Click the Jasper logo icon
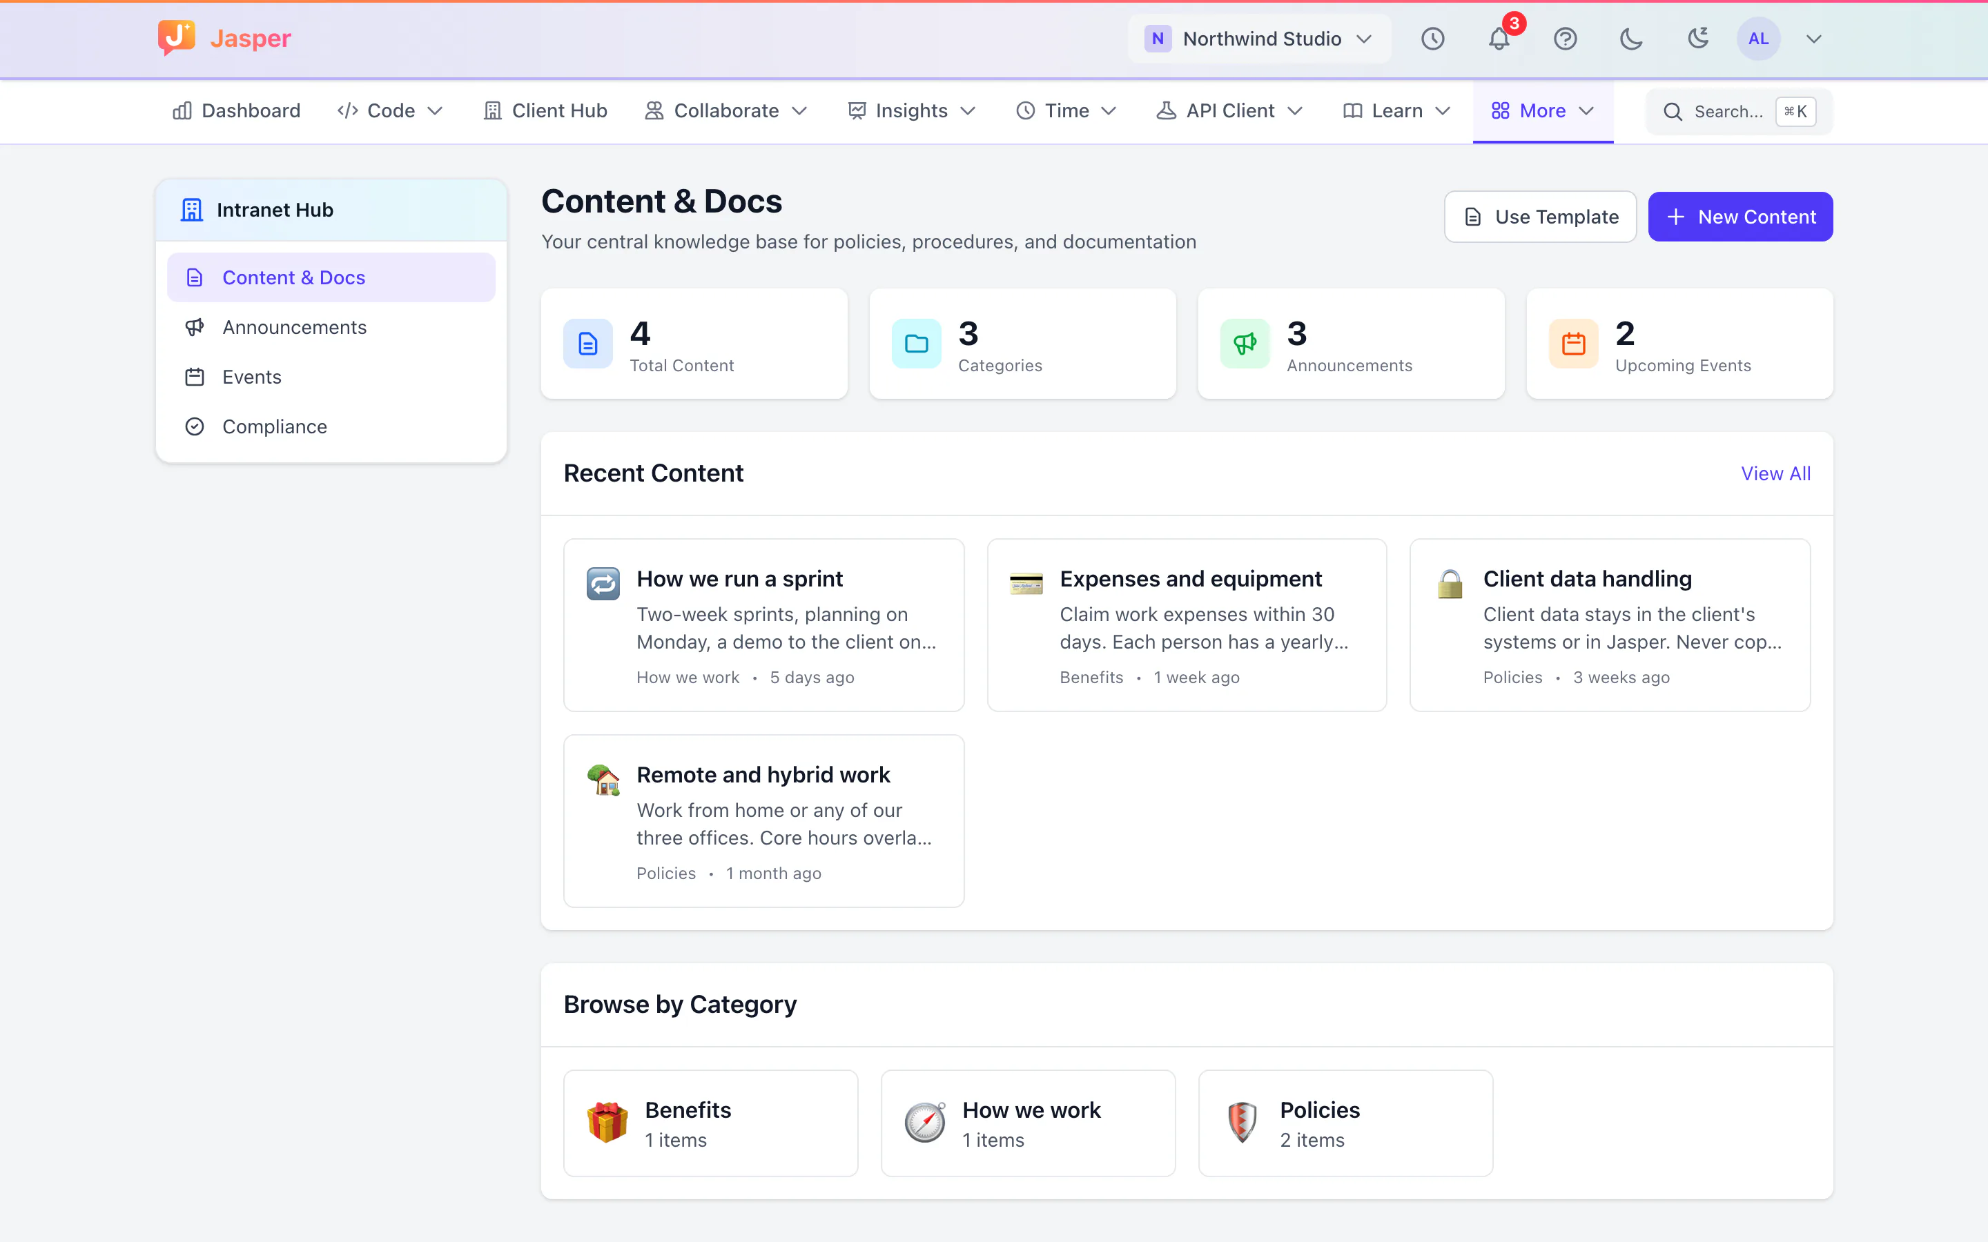Viewport: 1988px width, 1242px height. (177, 38)
